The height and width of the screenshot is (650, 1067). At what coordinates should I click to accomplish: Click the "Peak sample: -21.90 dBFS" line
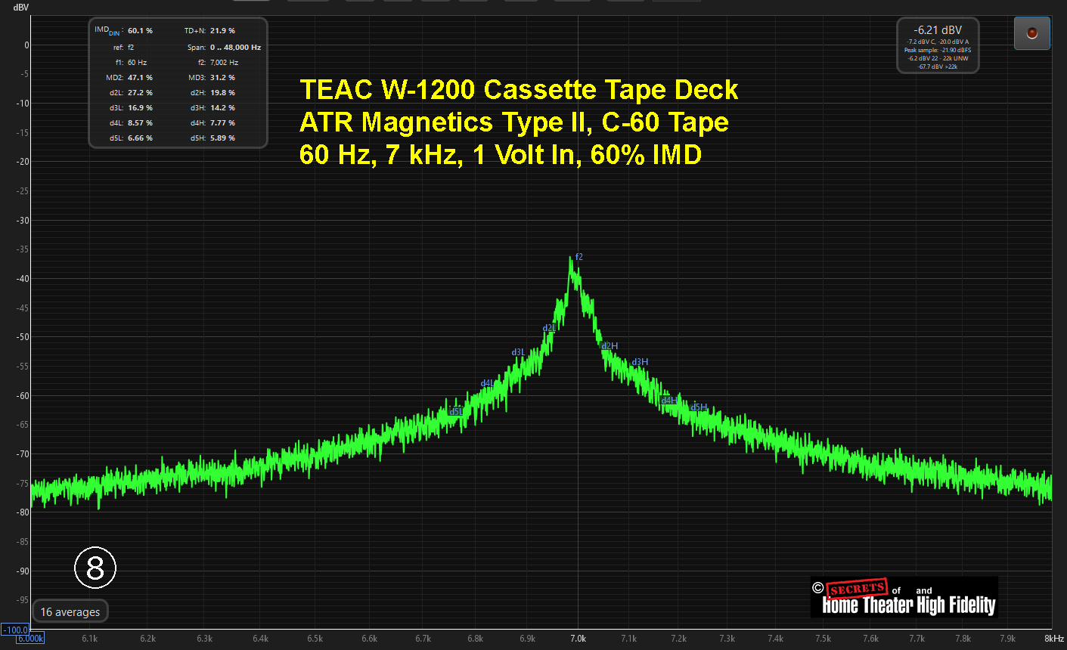coord(938,51)
